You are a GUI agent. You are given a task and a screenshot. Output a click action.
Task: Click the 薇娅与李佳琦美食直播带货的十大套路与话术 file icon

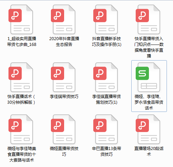tap(21, 129)
